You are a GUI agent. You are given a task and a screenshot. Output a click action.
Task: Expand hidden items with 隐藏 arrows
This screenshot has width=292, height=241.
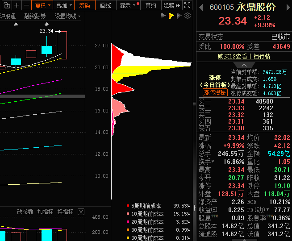pyautogui.click(x=171, y=5)
